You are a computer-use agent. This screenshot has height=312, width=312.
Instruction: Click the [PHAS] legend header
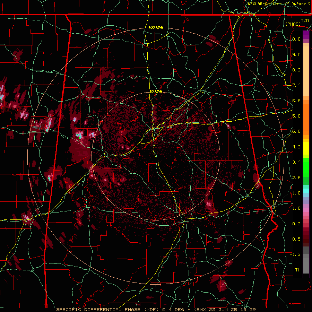[x=293, y=24]
